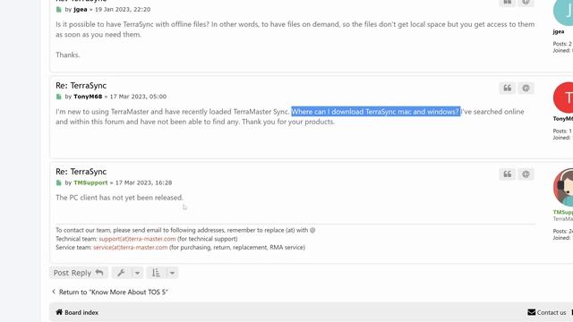
Task: Click TMSupport's headset avatar
Action: (563, 187)
